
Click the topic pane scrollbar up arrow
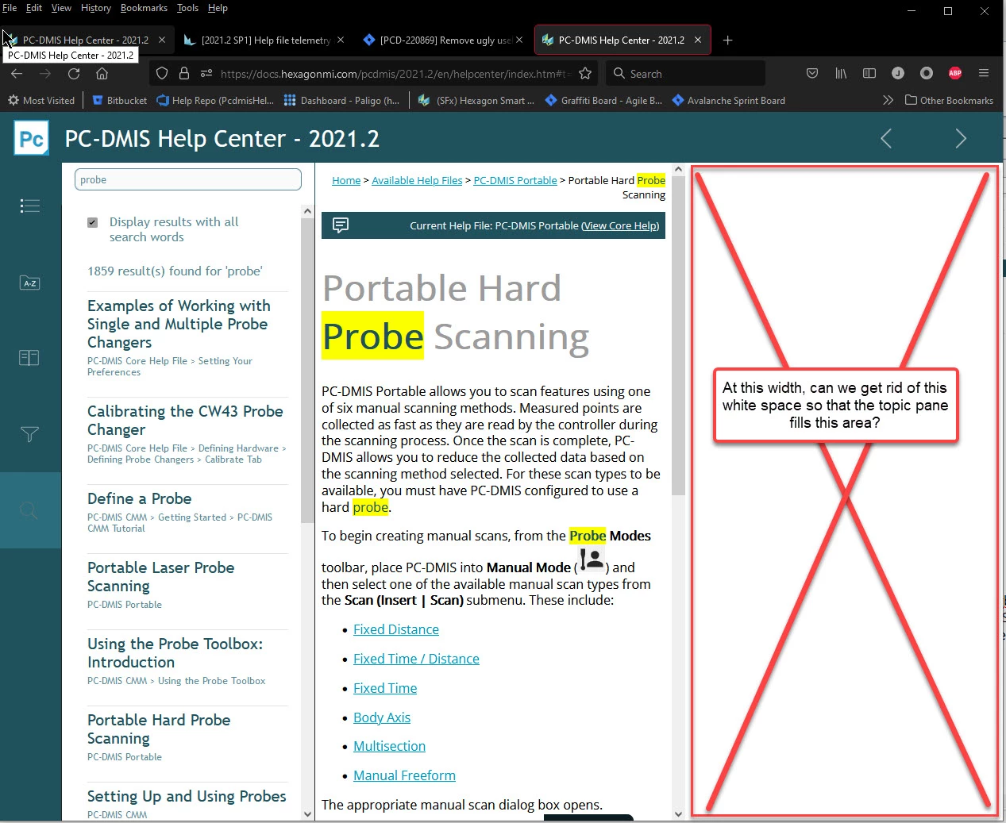click(678, 170)
